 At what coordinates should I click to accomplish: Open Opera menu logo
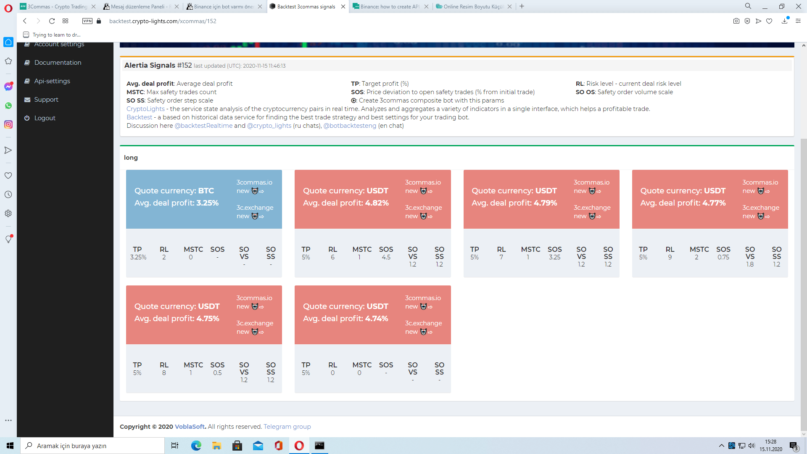pos(8,8)
